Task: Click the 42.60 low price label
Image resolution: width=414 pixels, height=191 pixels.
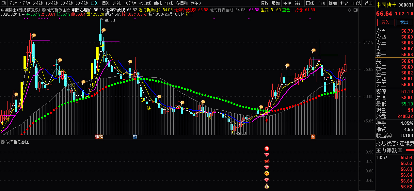Action: click(x=241, y=133)
